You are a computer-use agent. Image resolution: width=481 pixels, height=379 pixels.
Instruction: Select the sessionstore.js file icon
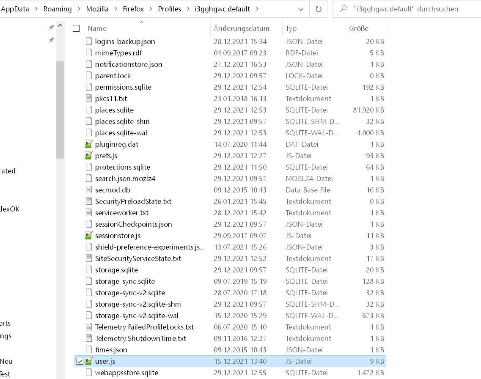[89, 236]
